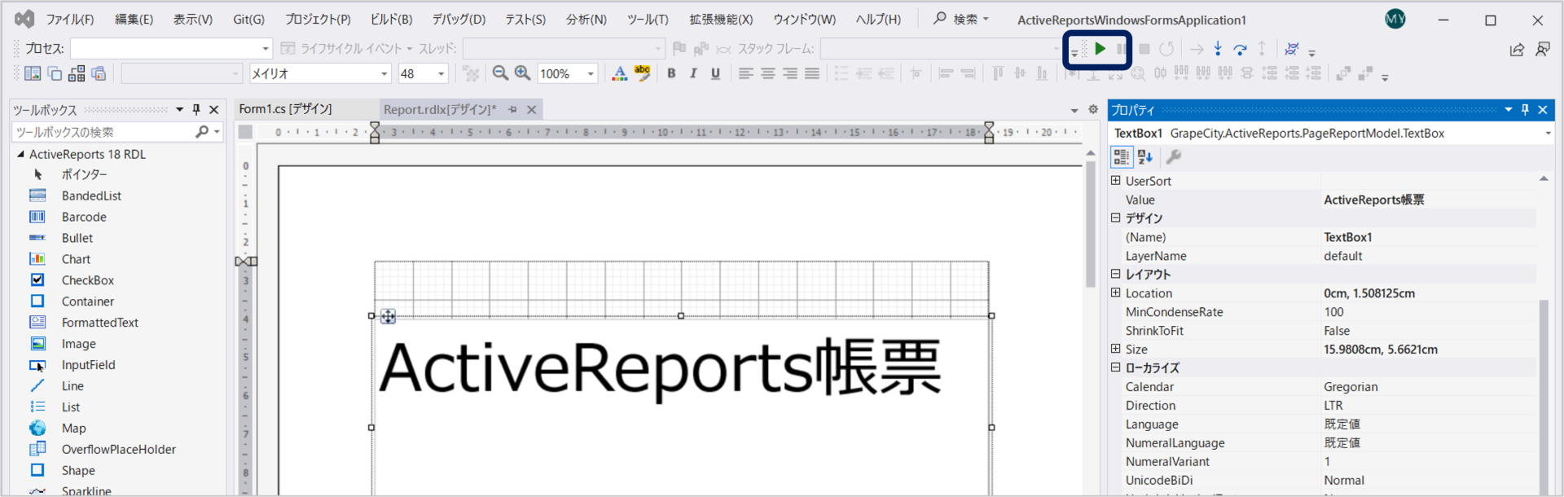The width and height of the screenshot is (1564, 497).
Task: Toggle italic formatting
Action: (x=693, y=73)
